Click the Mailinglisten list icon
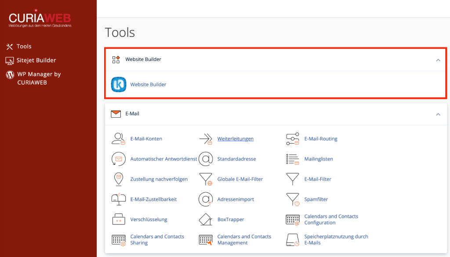 coord(293,159)
